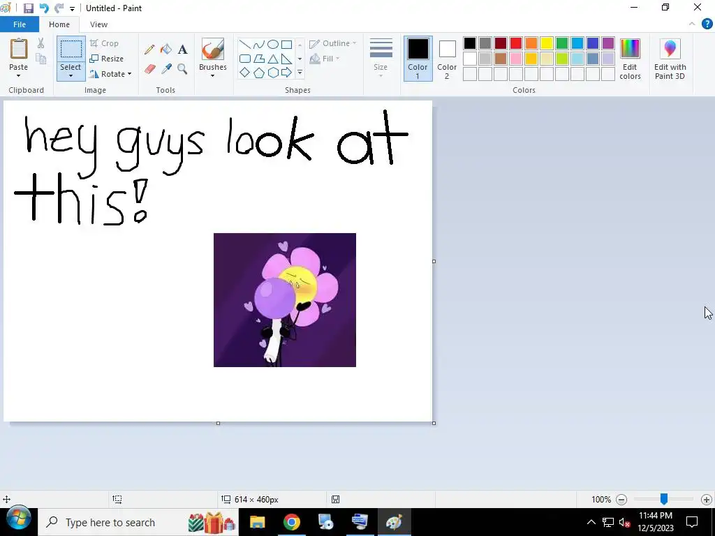This screenshot has height=536, width=715.
Task: Open the shape Outline dropdown
Action: click(333, 43)
